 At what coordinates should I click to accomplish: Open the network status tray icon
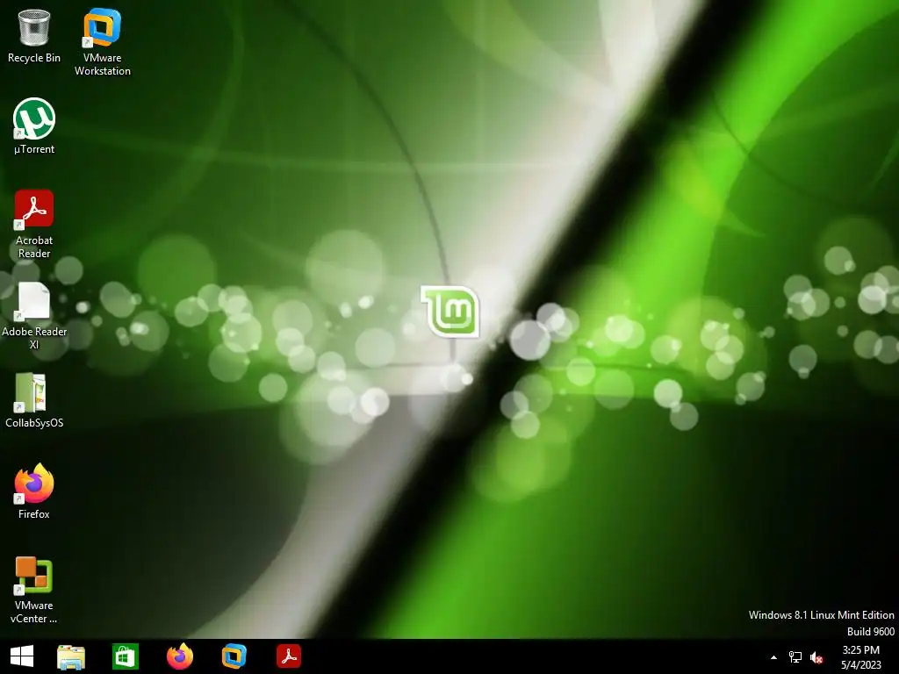795,657
